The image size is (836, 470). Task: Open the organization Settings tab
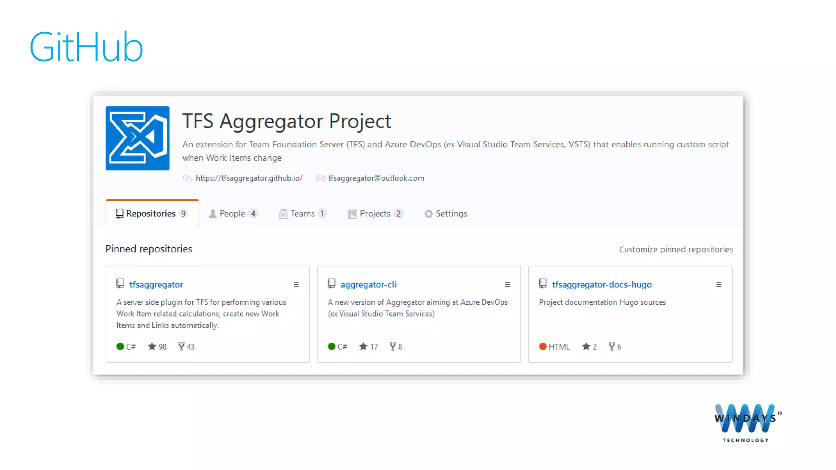coord(446,213)
